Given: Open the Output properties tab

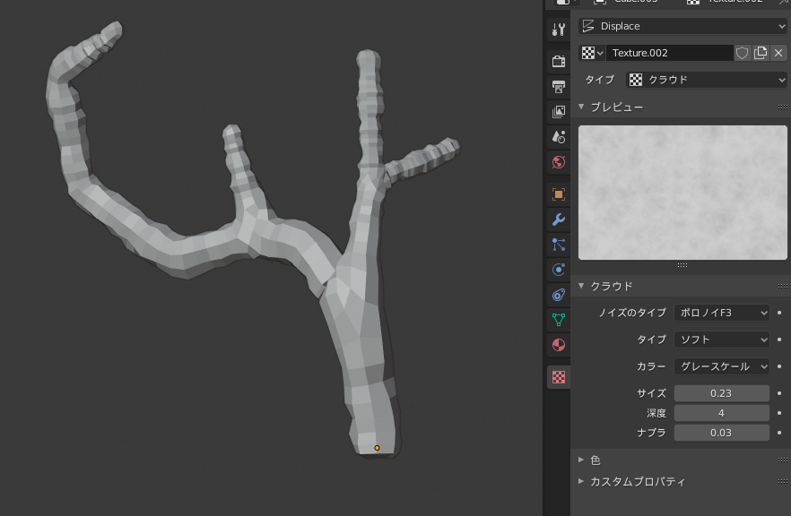Looking at the screenshot, I should click(x=559, y=87).
